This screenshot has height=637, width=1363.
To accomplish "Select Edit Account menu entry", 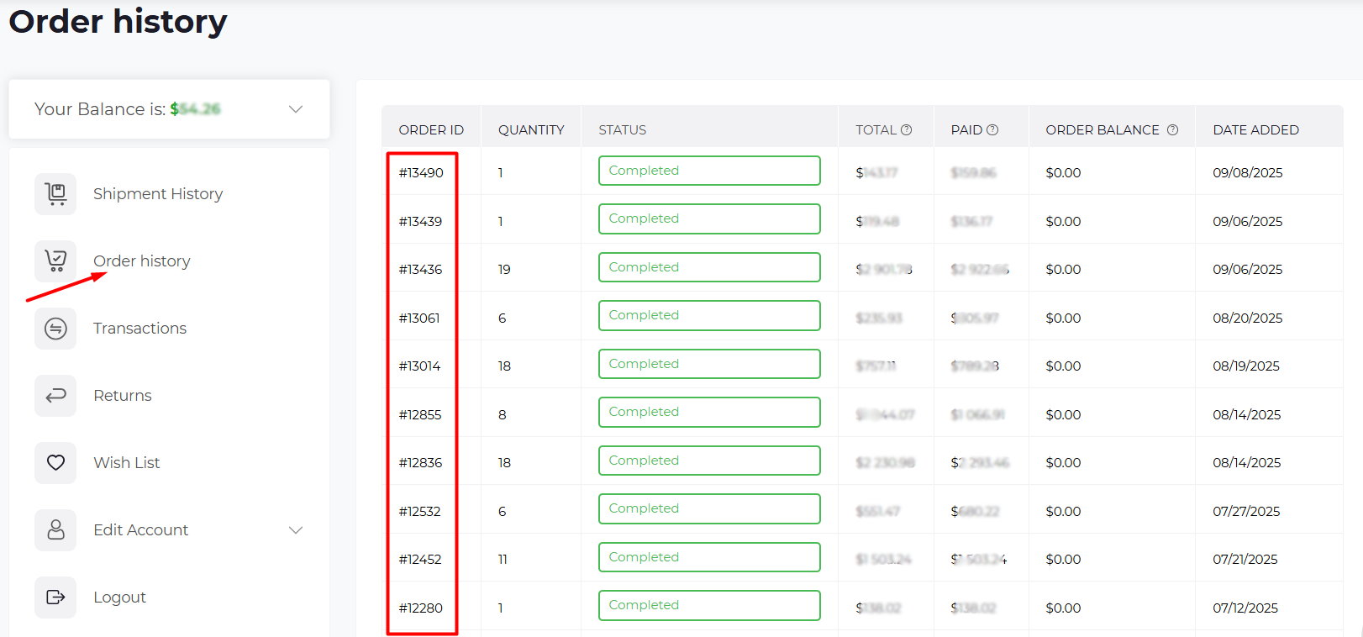I will tap(141, 530).
